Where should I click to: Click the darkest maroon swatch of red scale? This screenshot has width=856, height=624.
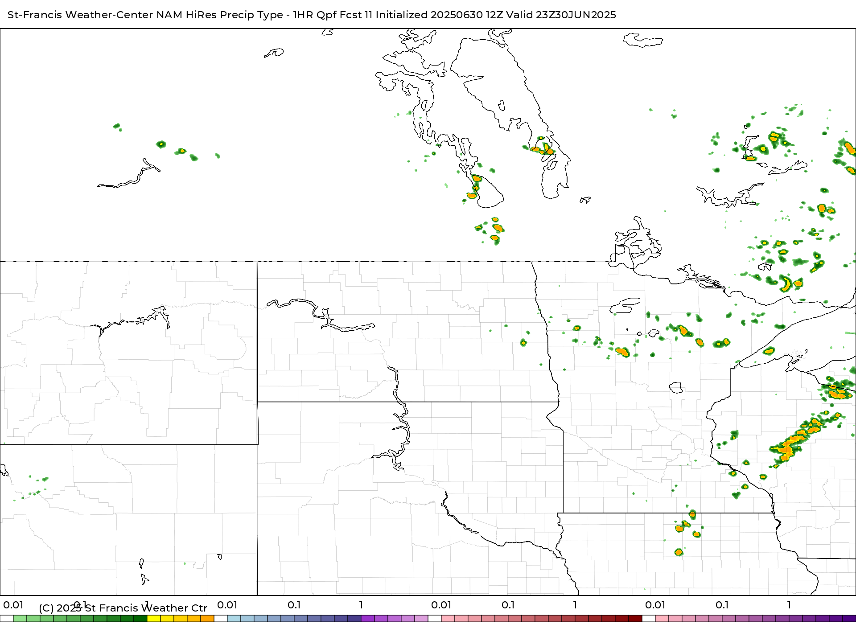(635, 619)
